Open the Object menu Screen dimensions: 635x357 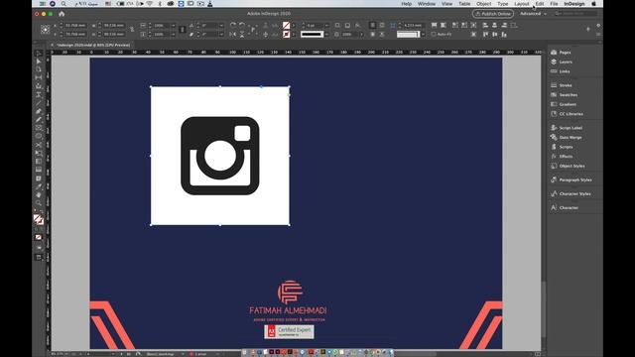483,4
